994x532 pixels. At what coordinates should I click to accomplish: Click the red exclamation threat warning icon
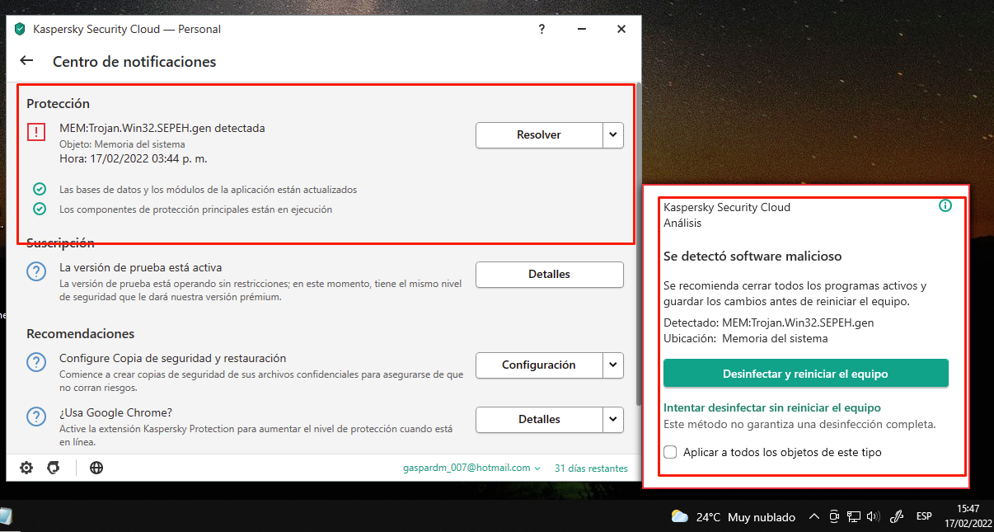(x=36, y=132)
